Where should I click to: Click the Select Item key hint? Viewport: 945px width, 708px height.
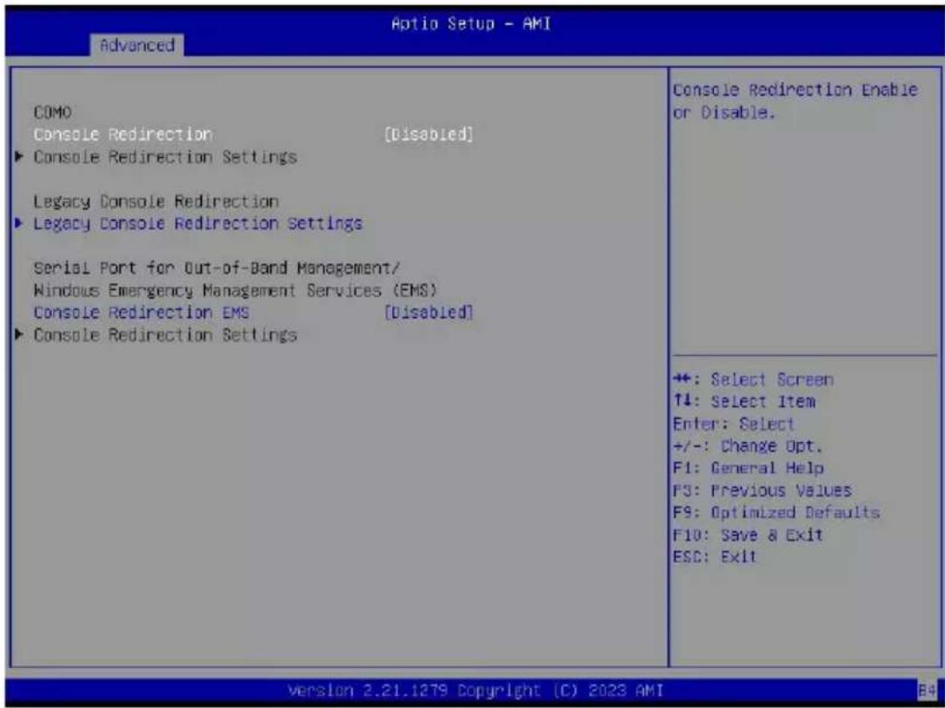point(743,401)
